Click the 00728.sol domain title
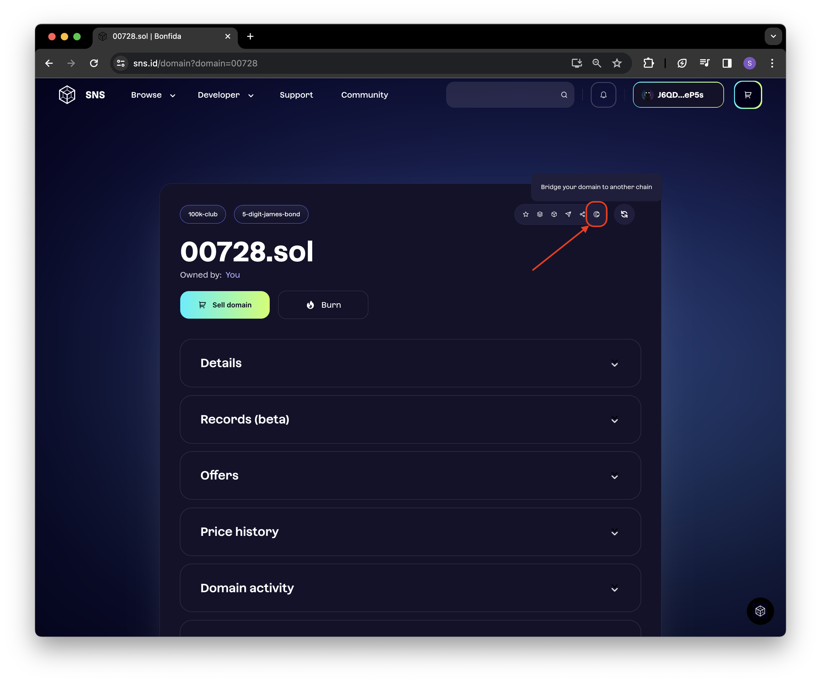821x683 pixels. pos(246,252)
